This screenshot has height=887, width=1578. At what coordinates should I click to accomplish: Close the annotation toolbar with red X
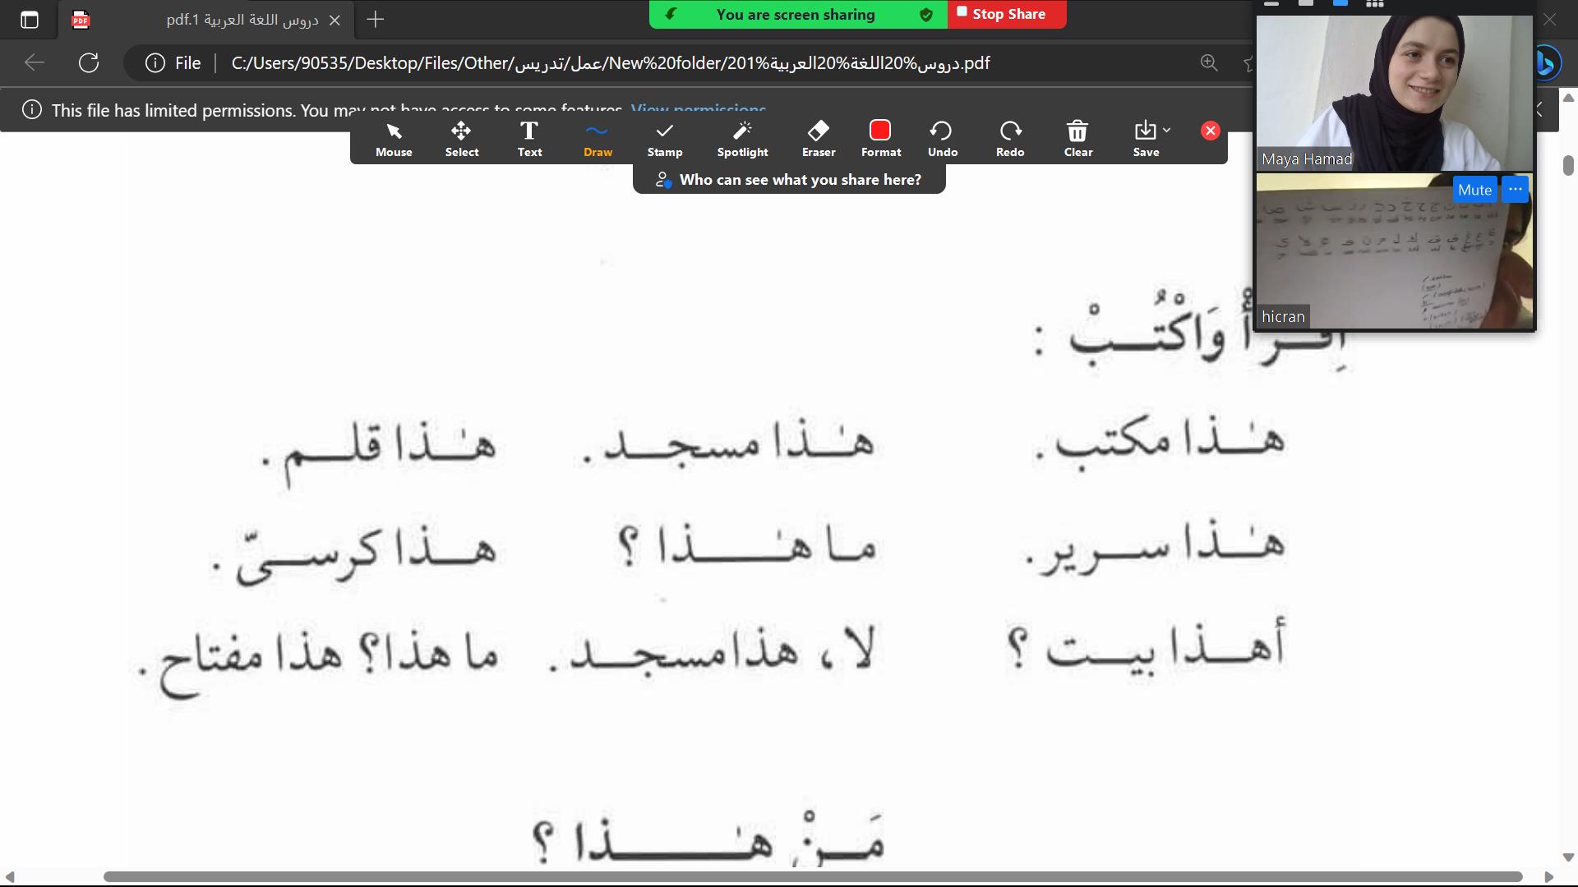point(1210,131)
